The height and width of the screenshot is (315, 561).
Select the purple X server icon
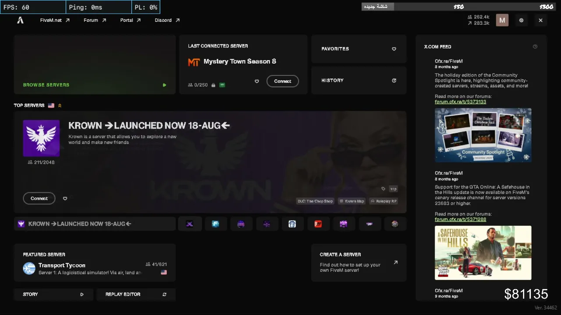click(x=190, y=224)
